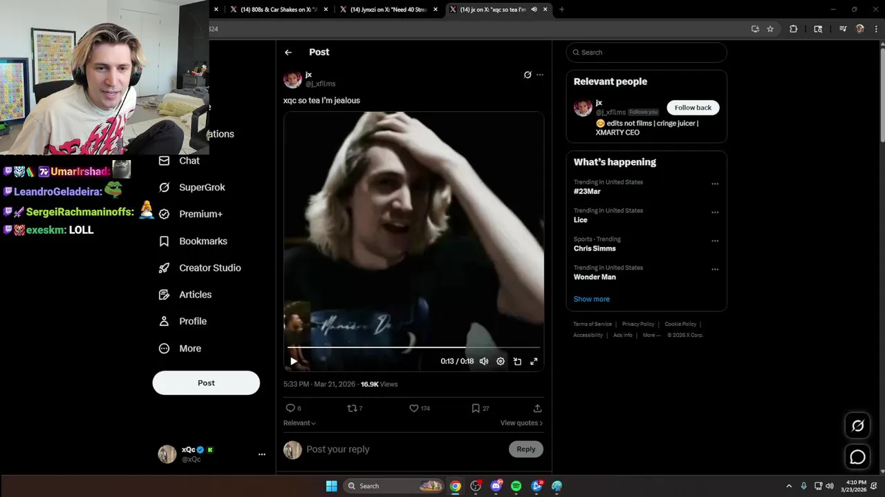The image size is (885, 497).
Task: Open Creator Studio sidebar item
Action: click(199, 268)
